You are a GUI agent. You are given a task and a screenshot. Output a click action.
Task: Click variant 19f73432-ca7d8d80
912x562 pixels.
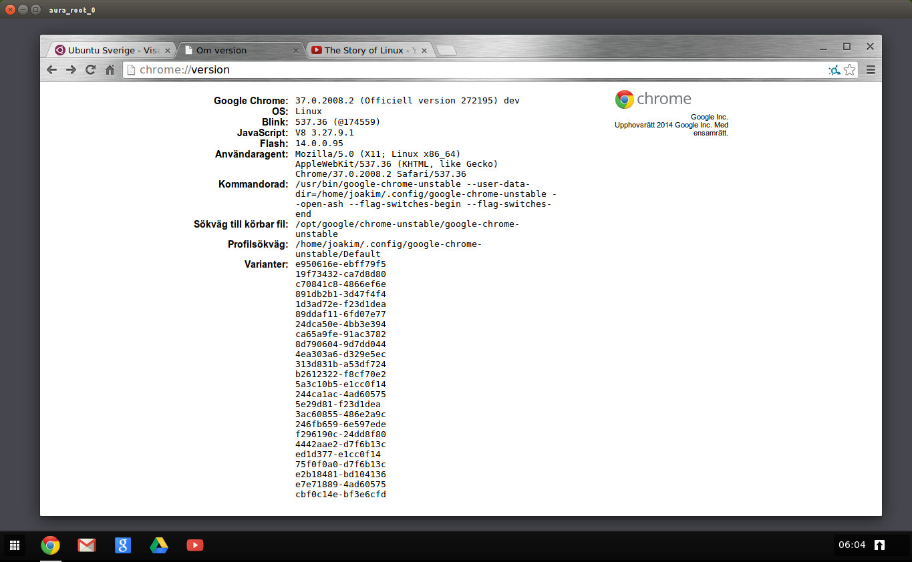tap(341, 274)
